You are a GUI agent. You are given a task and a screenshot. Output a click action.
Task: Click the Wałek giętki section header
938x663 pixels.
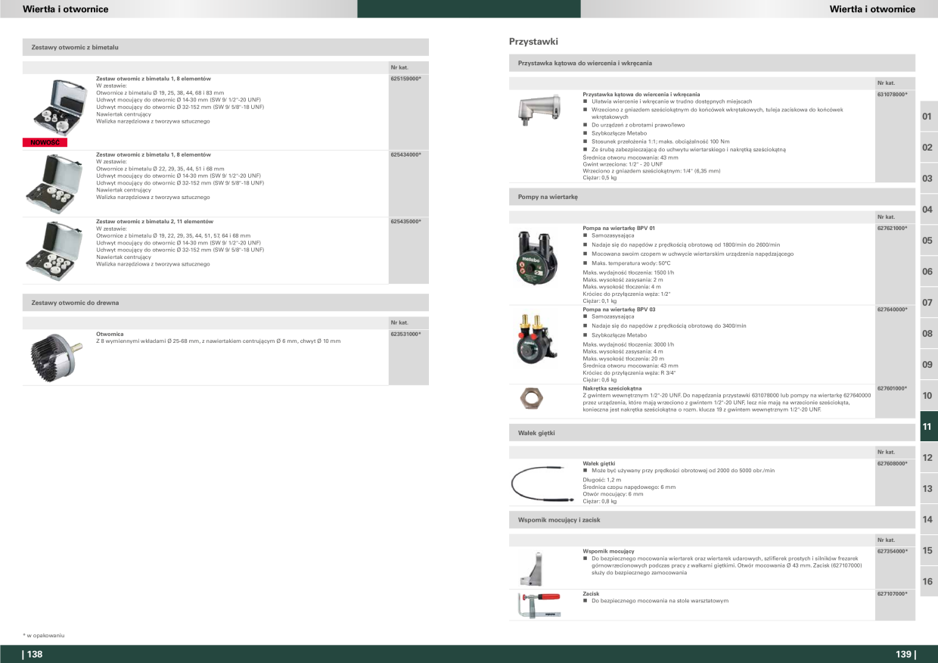coord(713,433)
